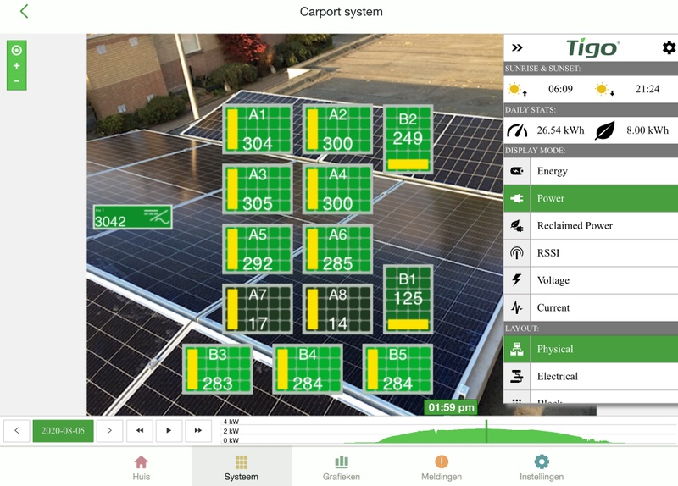Open panel settings gear icon
678x486 pixels.
(669, 47)
